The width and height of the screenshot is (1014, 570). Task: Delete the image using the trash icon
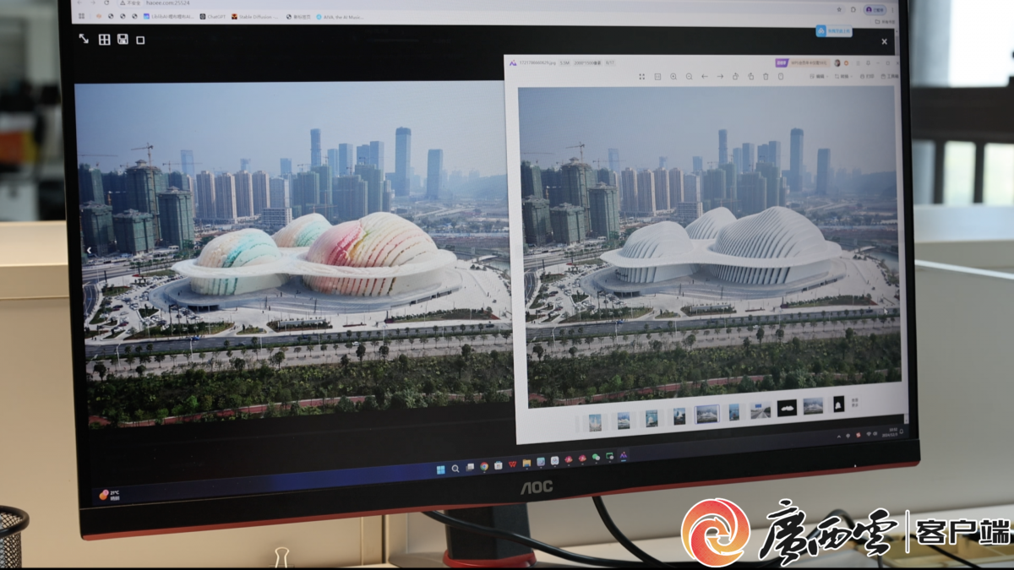(766, 76)
